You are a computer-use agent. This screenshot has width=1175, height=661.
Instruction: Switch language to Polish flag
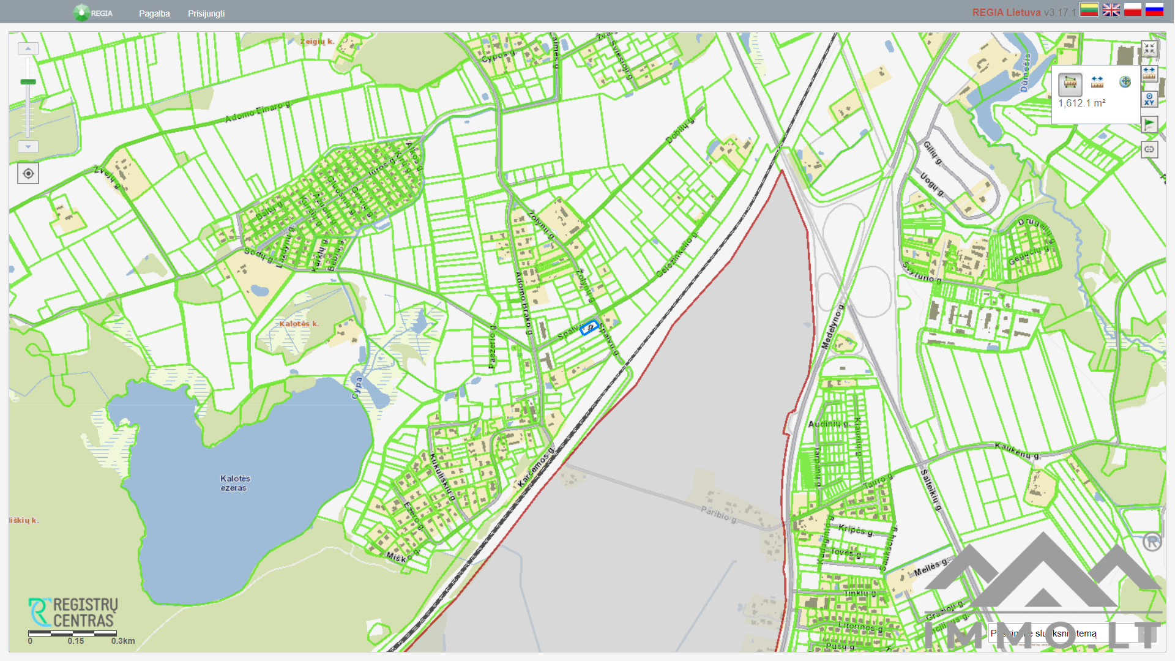point(1133,10)
